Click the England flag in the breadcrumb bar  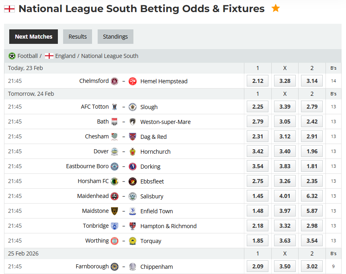coord(49,56)
